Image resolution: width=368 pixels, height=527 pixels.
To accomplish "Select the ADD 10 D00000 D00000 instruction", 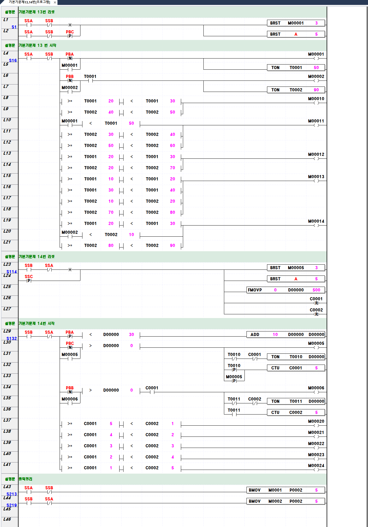I will pos(285,335).
